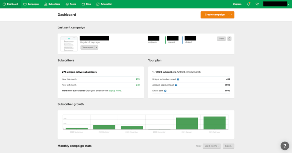Click the Upgrade link in the header
The width and height of the screenshot is (292, 153).
click(x=237, y=4)
